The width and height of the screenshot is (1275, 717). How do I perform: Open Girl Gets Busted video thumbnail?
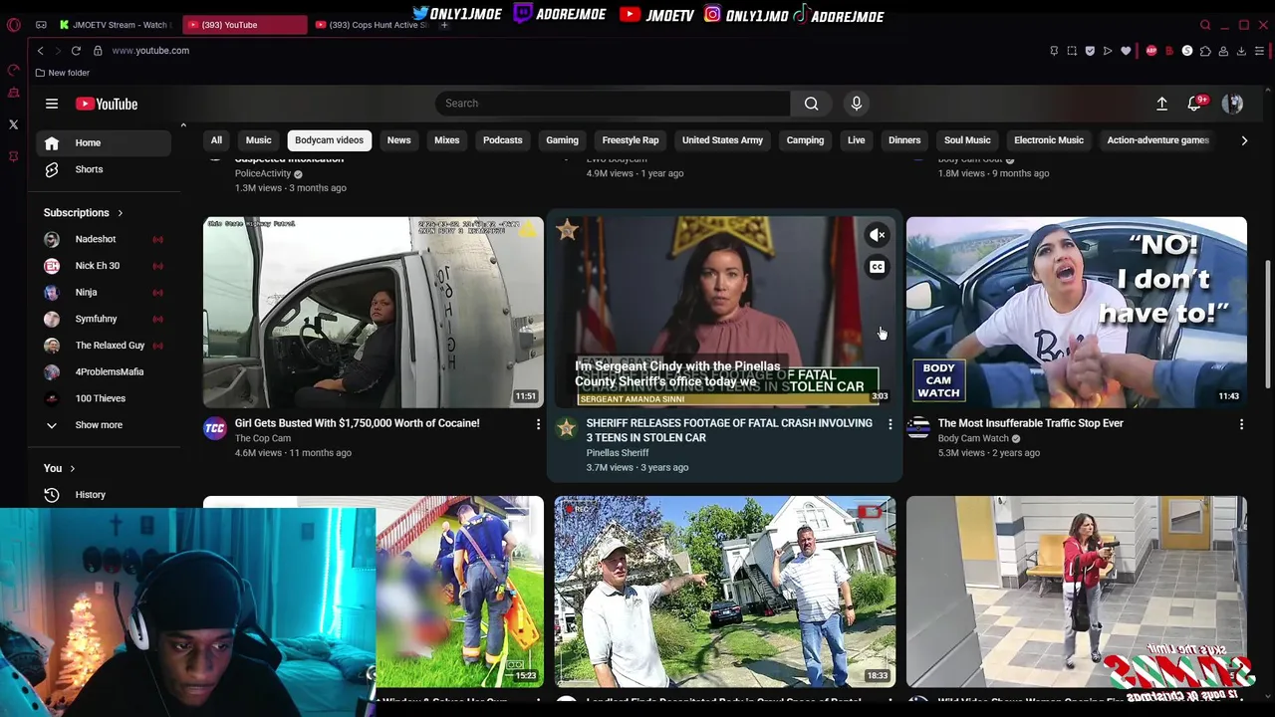tap(374, 313)
